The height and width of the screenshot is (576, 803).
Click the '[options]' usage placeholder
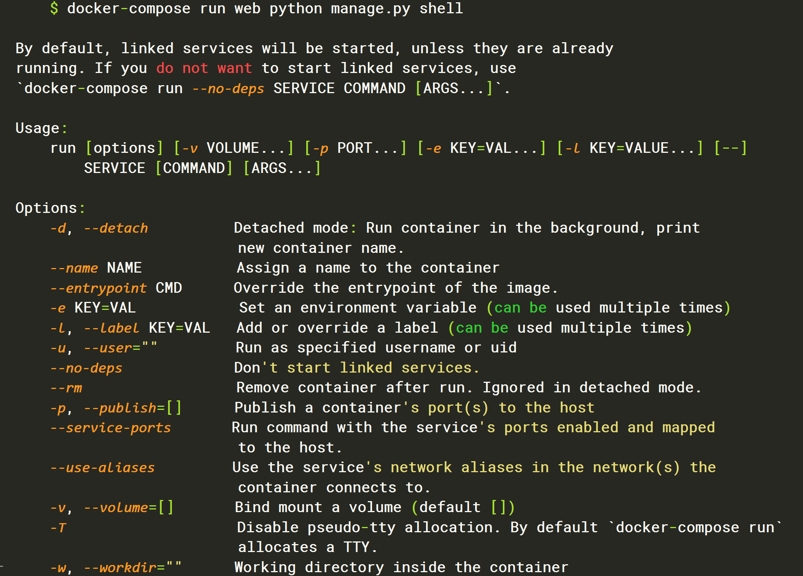[124, 148]
